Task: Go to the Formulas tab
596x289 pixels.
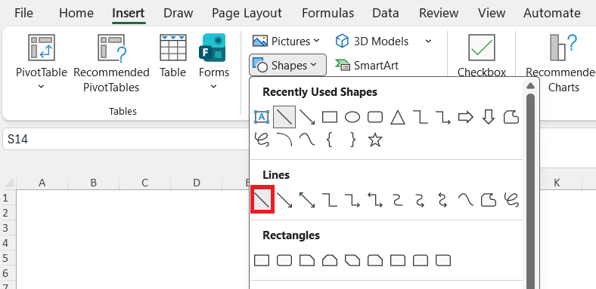Action: (327, 14)
